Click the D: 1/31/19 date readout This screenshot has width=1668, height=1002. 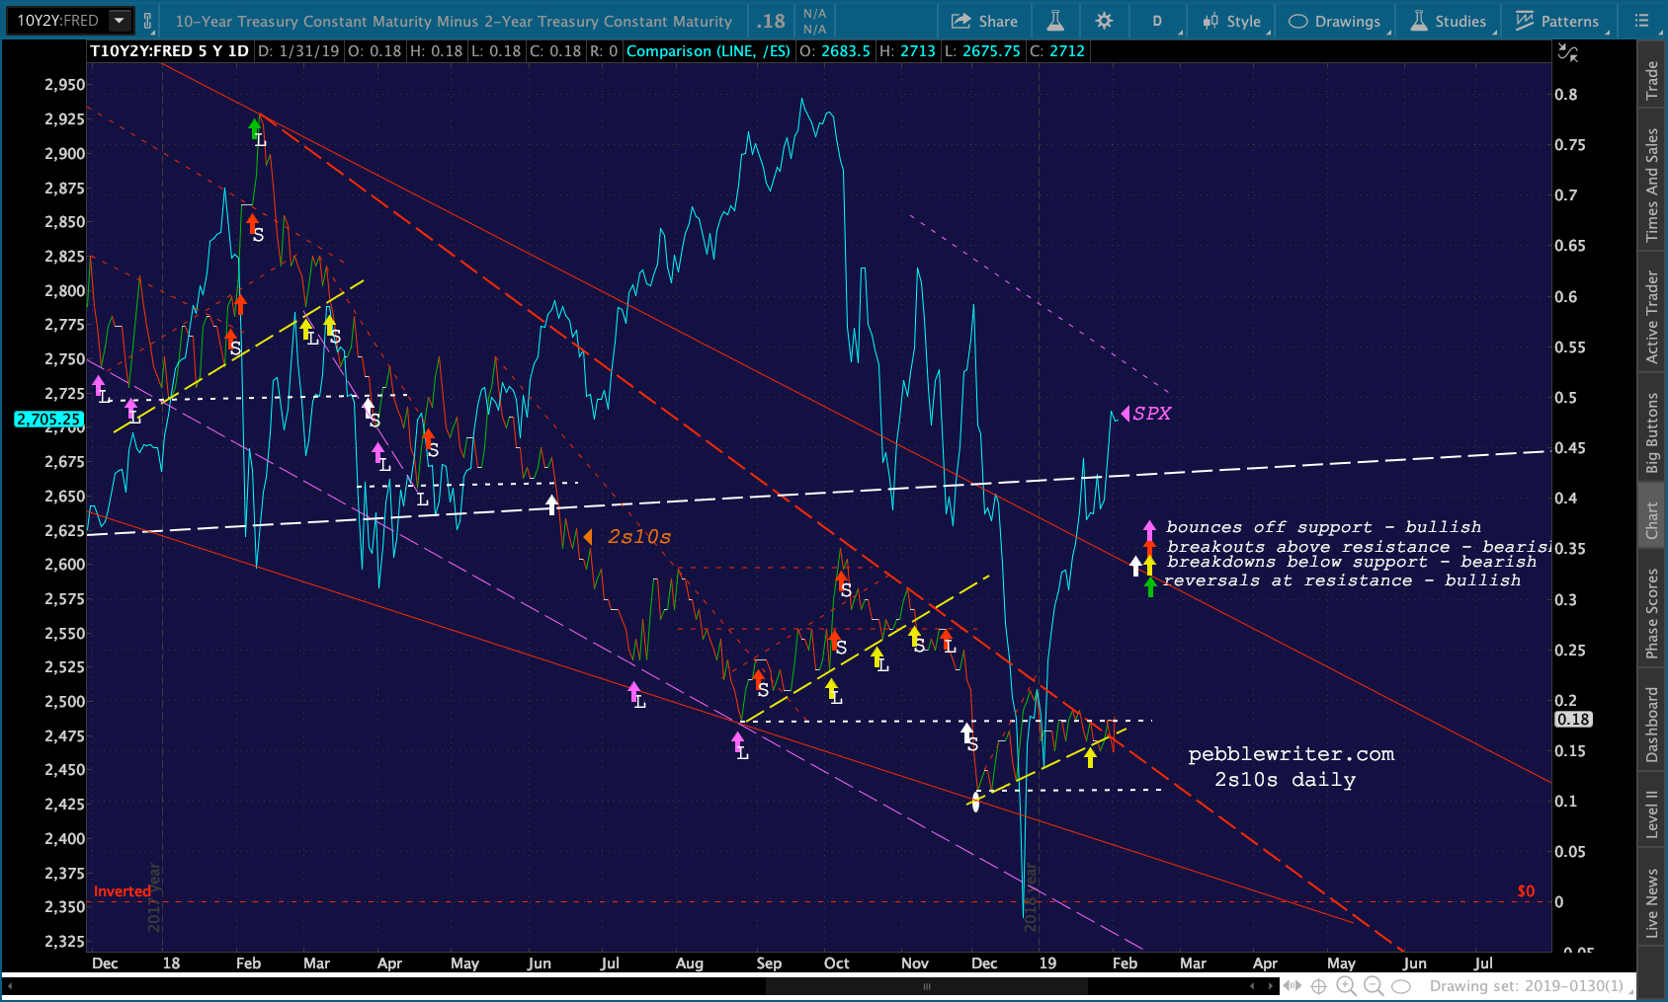click(x=299, y=51)
